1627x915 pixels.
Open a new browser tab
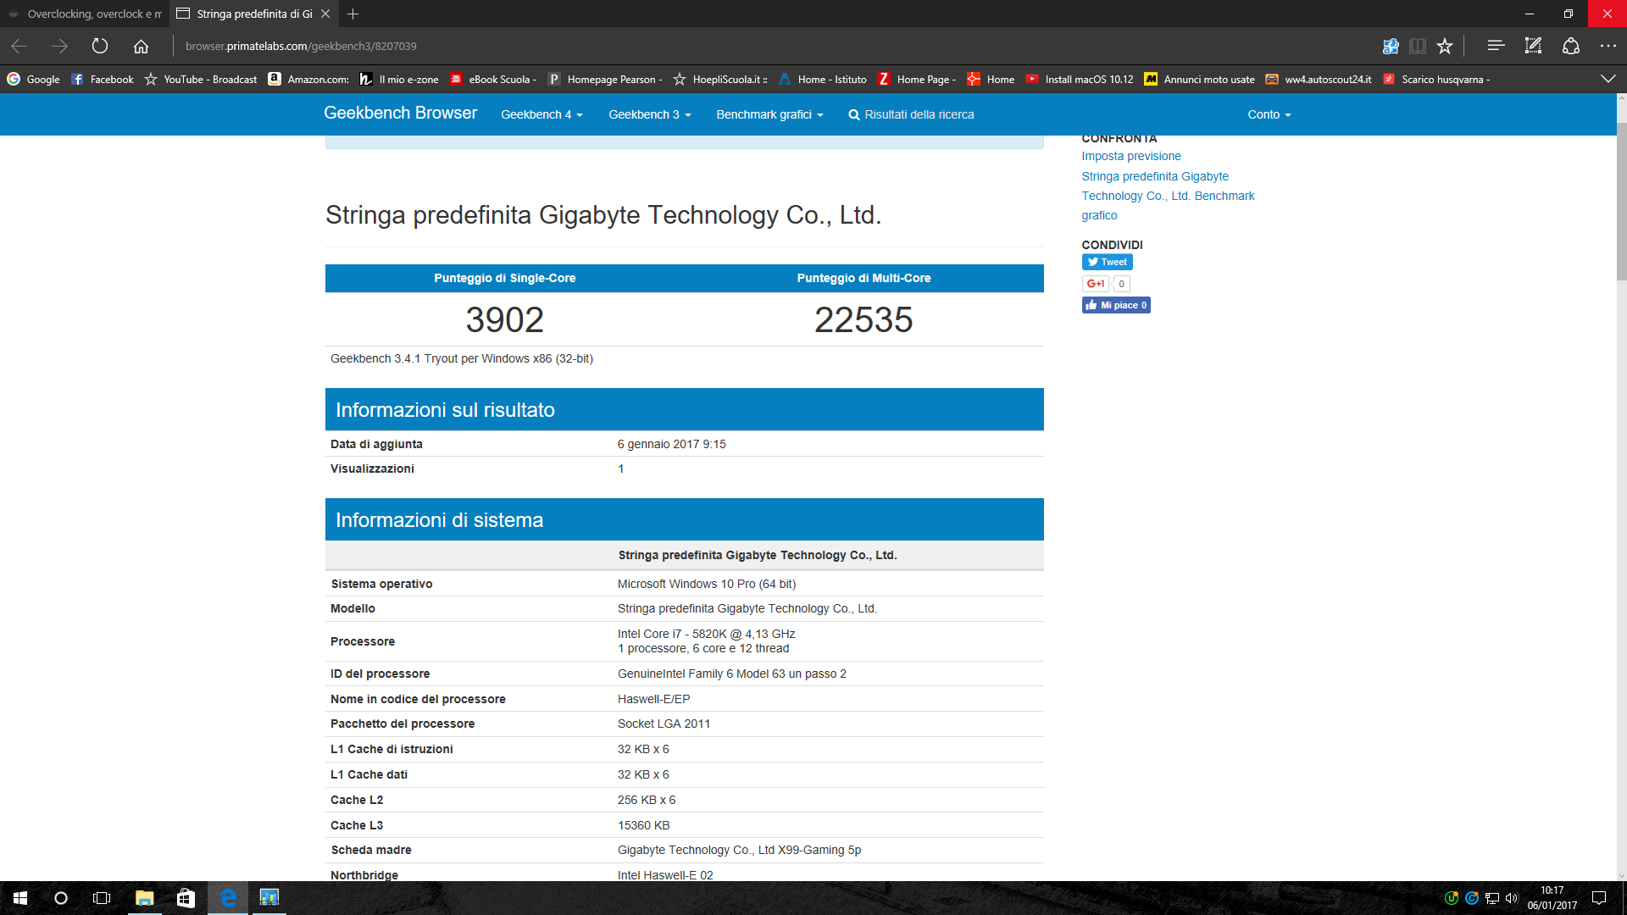353,14
